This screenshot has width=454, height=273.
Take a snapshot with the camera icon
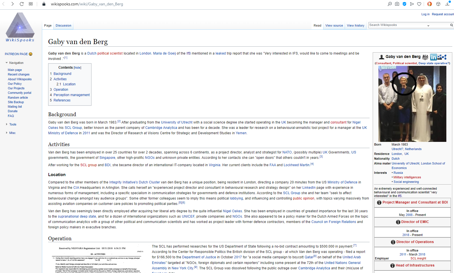(397, 4)
